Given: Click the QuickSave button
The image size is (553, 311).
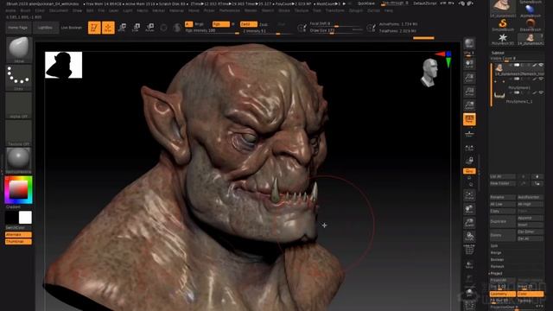Looking at the screenshot, I should pos(366,3).
